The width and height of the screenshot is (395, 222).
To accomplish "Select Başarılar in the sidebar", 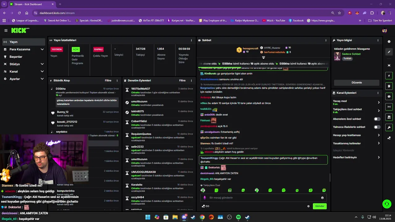I will coord(24,57).
